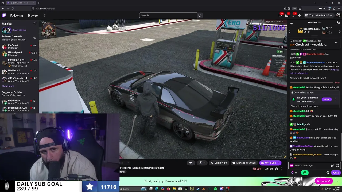Image resolution: width=342 pixels, height=192 pixels.
Task: Bookmark this page with star icon
Action: (x=300, y=9)
